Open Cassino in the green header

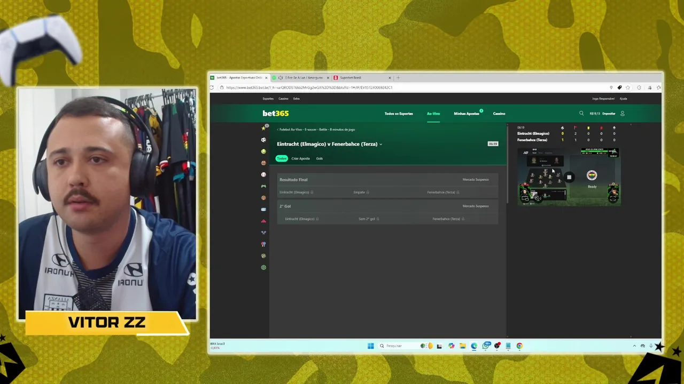499,114
